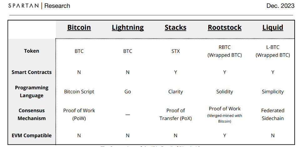
Task: Click the SPARTAN Research logo text
Action: [39, 6]
